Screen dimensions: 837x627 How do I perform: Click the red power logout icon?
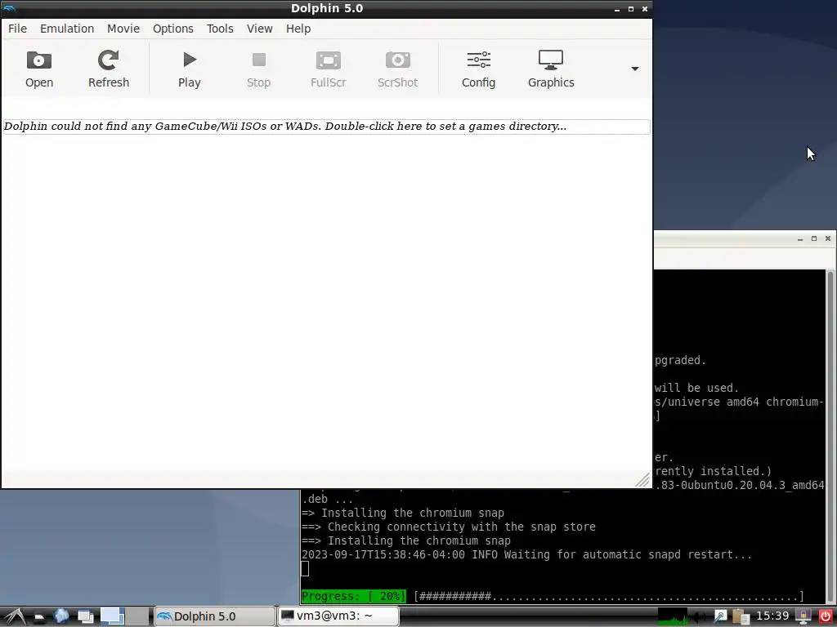point(826,616)
